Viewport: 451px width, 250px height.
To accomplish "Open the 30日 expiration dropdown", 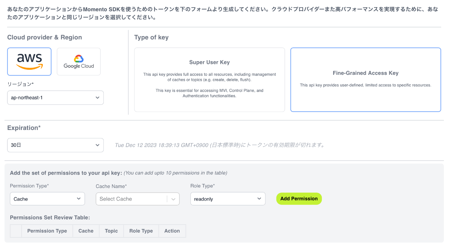I will coord(55,145).
